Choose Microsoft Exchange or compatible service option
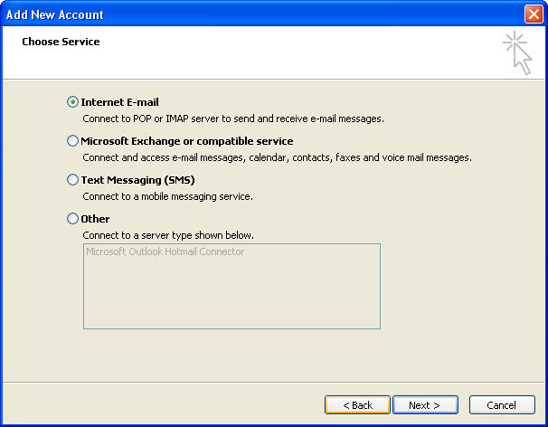548x427 pixels. [x=72, y=141]
